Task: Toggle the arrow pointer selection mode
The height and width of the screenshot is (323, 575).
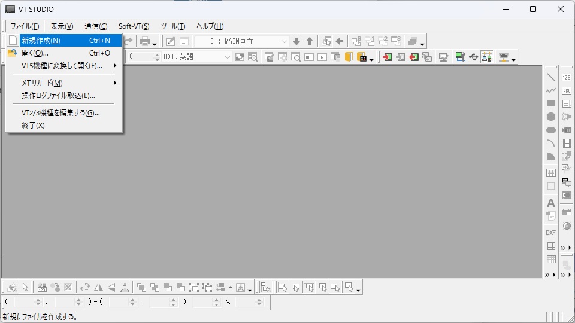Action: (x=25, y=287)
